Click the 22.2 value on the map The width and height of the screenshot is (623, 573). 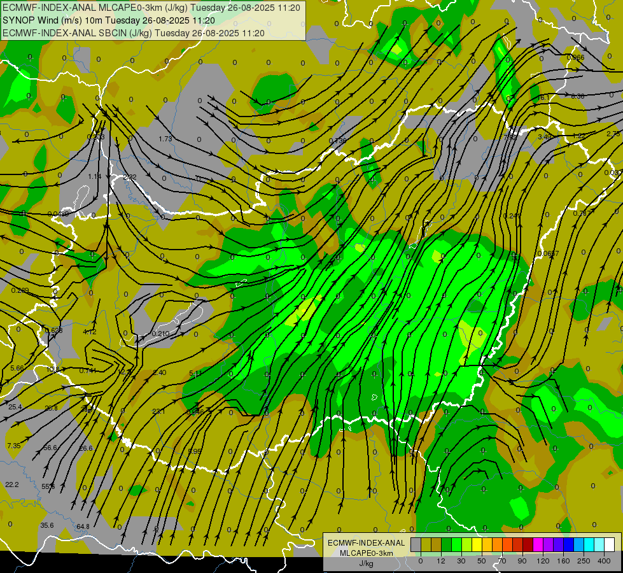point(12,485)
